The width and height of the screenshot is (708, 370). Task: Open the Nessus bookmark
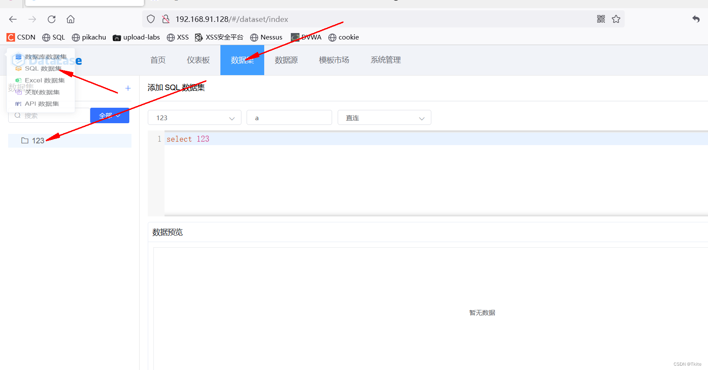click(266, 37)
